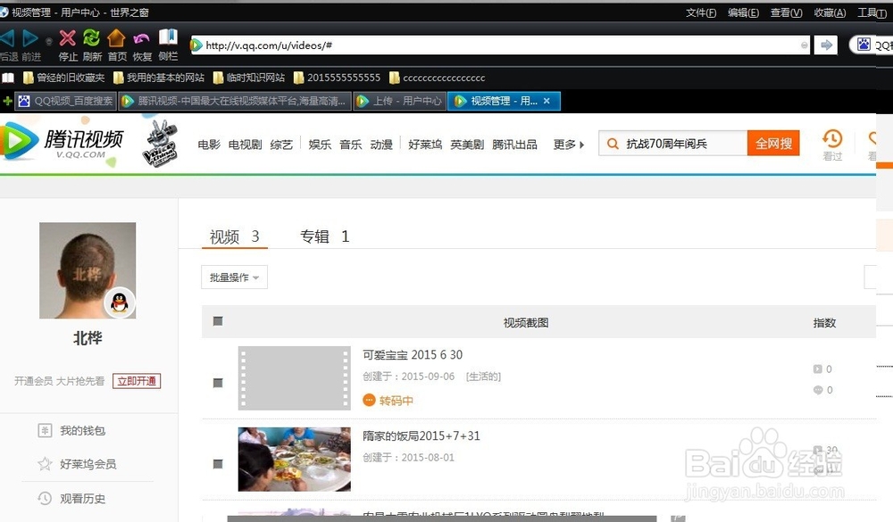Click the QQ penguin badge on avatar
893x522 pixels.
pos(120,302)
